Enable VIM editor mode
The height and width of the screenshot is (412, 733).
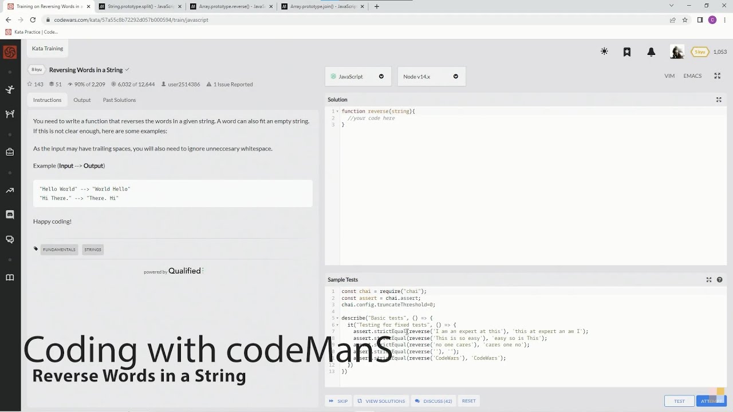(x=669, y=76)
